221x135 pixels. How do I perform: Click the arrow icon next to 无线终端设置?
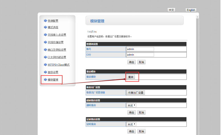[x=45, y=42]
